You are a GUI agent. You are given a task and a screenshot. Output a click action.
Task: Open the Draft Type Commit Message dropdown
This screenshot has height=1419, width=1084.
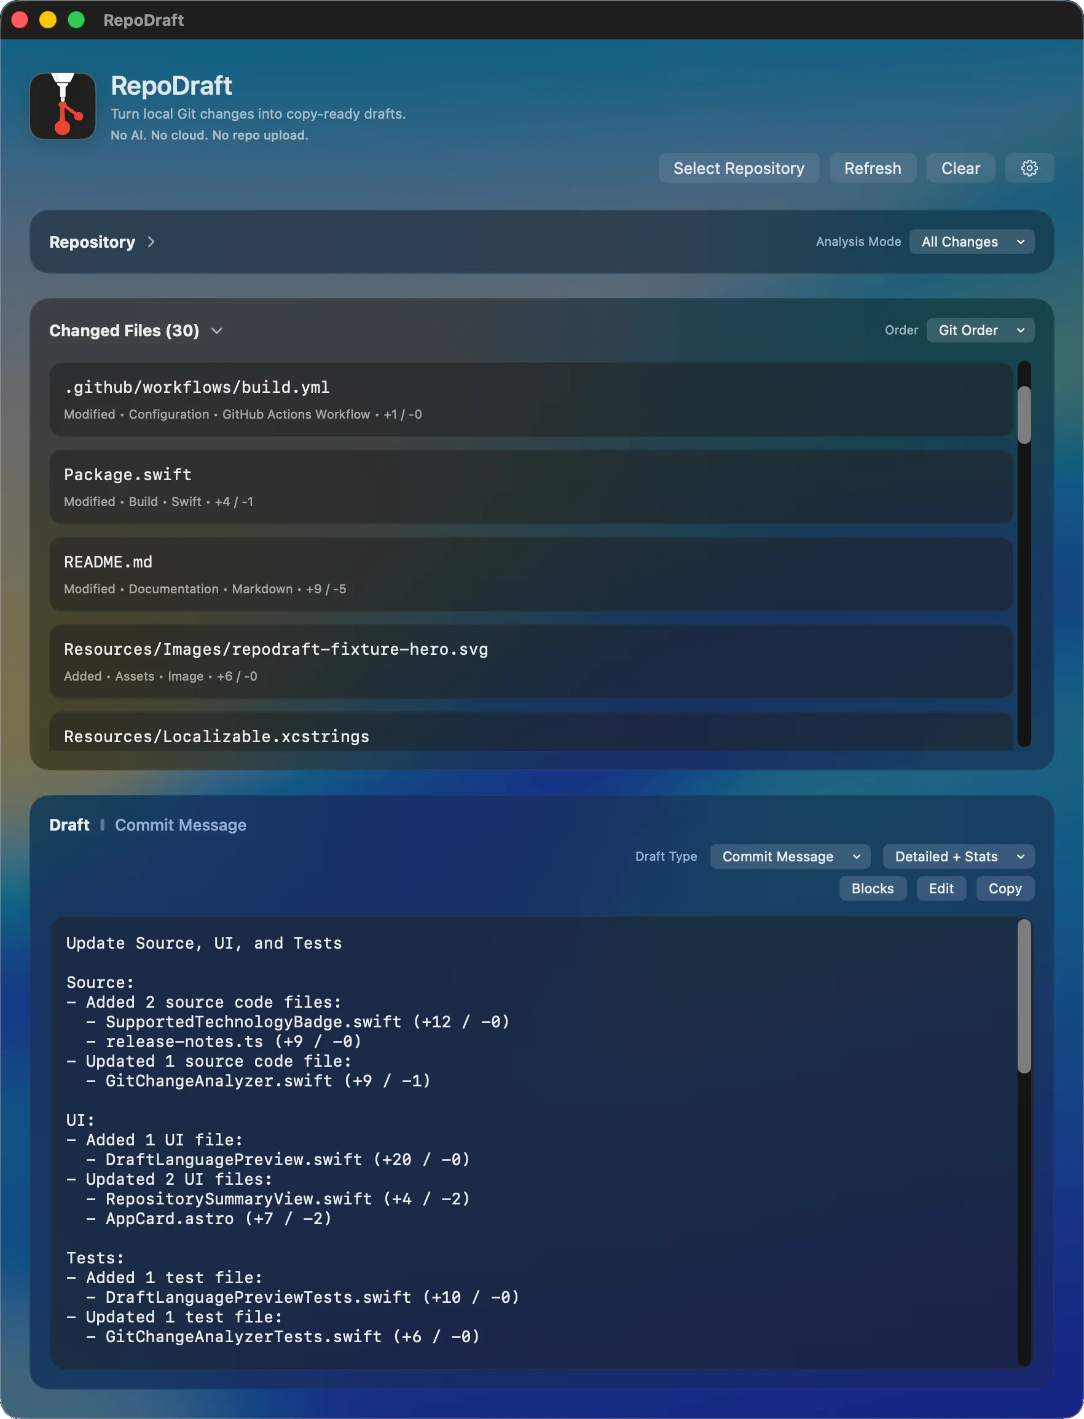[790, 856]
